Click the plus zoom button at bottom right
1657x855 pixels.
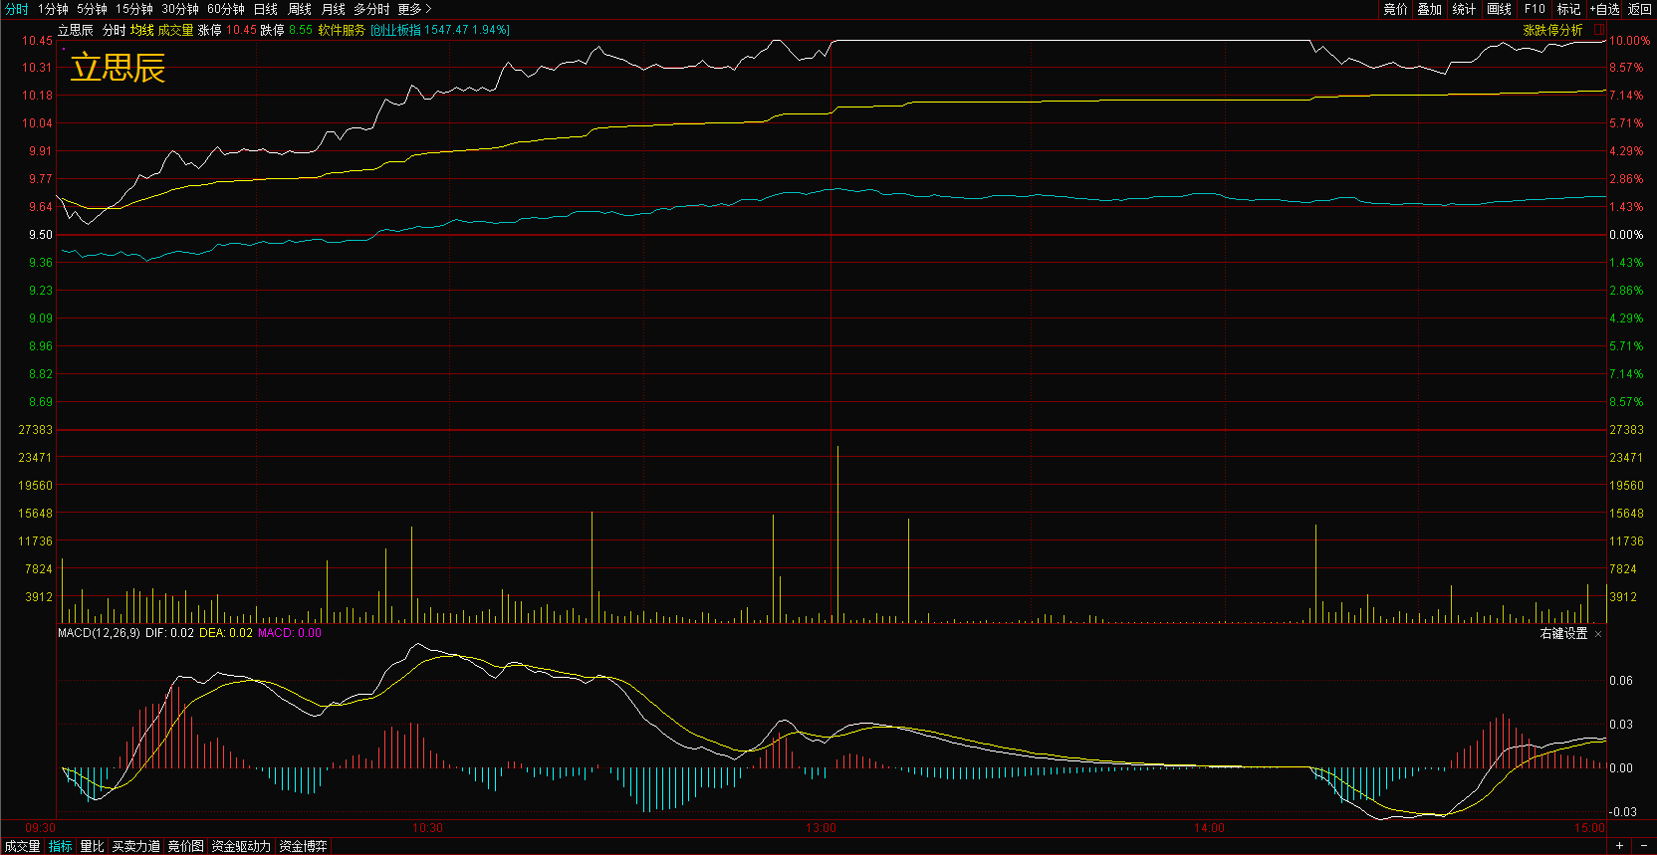1619,846
